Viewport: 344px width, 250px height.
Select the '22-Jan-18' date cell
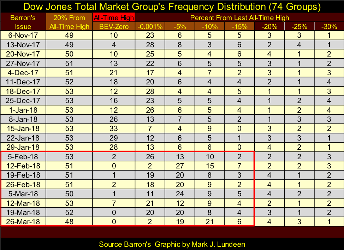(x=23, y=138)
